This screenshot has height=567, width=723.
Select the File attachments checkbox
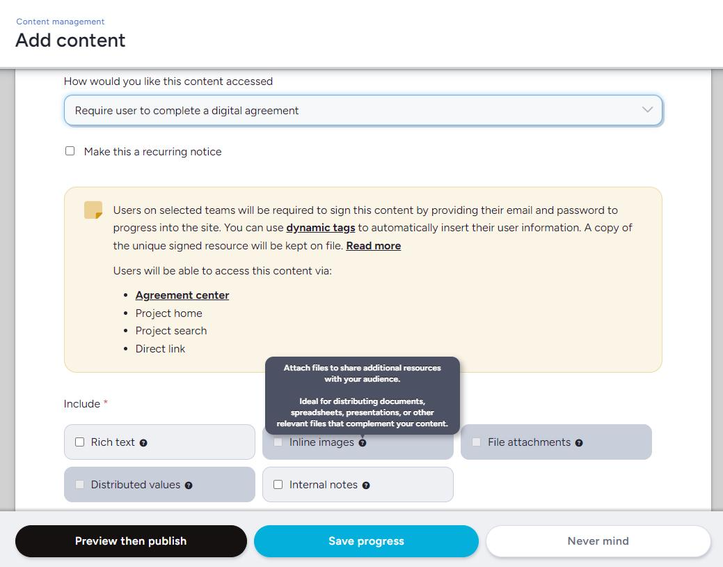click(477, 442)
